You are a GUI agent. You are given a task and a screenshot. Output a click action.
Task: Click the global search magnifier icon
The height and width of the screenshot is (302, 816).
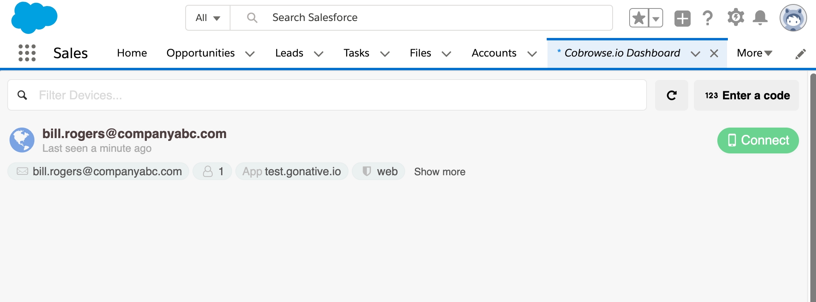pyautogui.click(x=252, y=18)
